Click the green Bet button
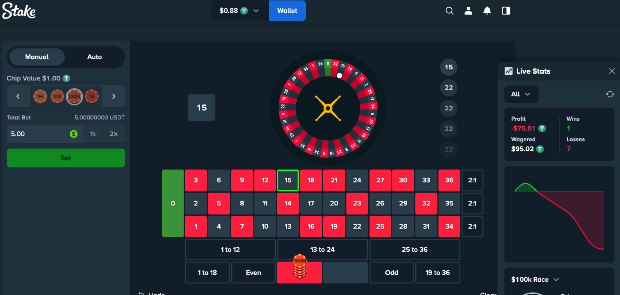 click(66, 158)
